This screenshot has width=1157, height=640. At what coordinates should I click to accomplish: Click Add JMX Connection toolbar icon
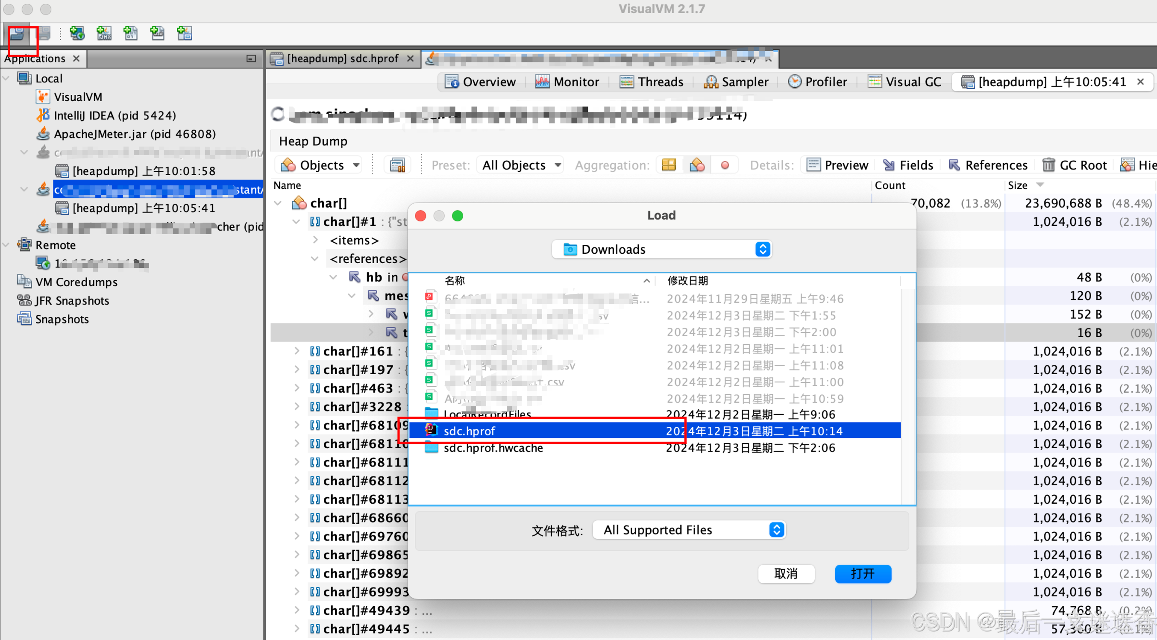coord(104,33)
